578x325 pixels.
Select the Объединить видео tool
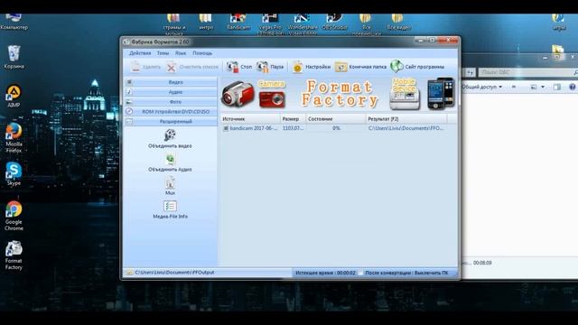click(x=170, y=139)
